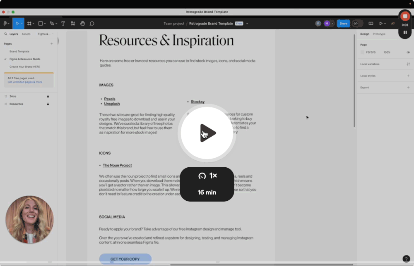Click the A? missing fonts icon
Image resolution: width=414 pixels, height=266 pixels.
(x=393, y=24)
